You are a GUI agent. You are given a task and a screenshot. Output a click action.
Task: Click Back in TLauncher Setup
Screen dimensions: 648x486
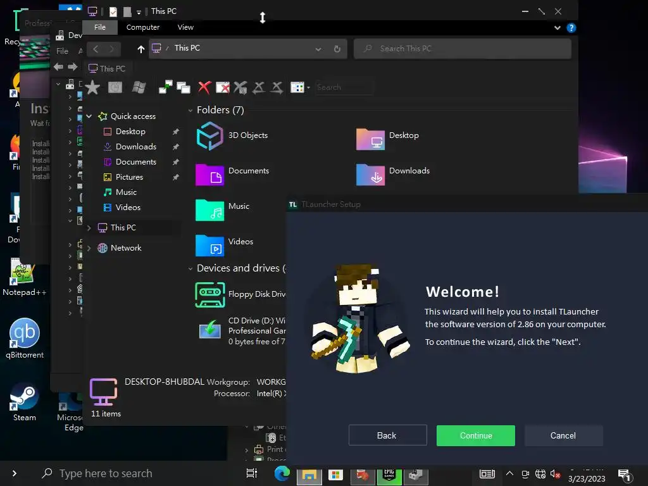pos(388,435)
